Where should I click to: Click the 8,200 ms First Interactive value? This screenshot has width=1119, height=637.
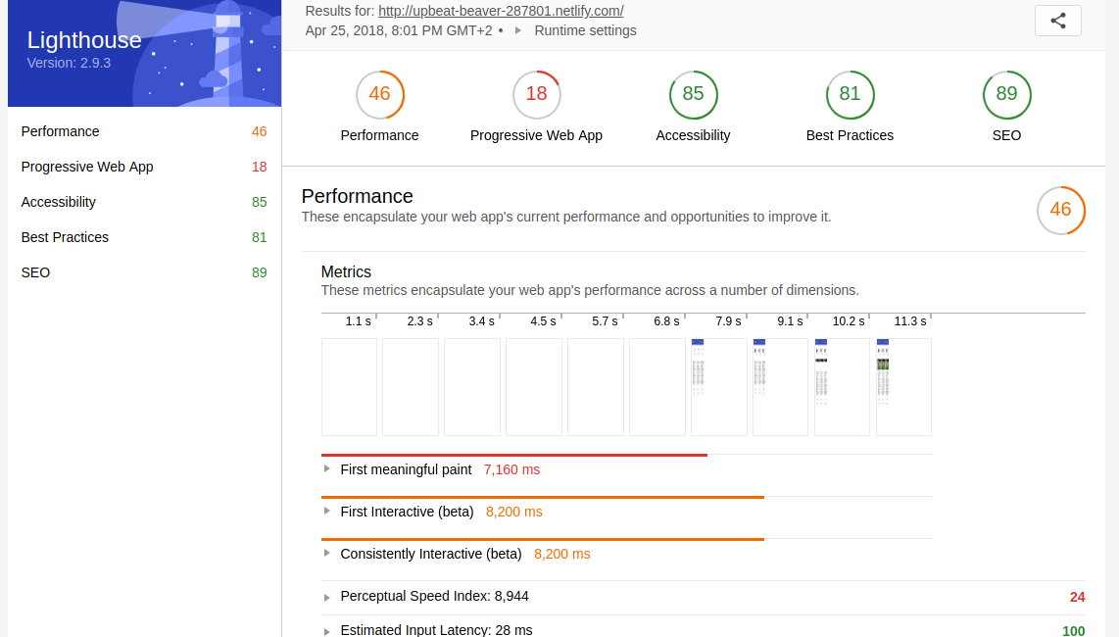513,512
